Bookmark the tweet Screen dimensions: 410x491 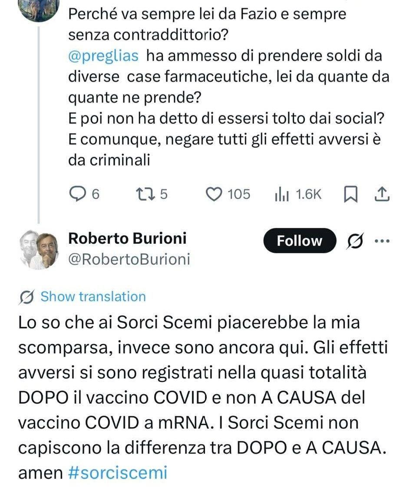(350, 194)
